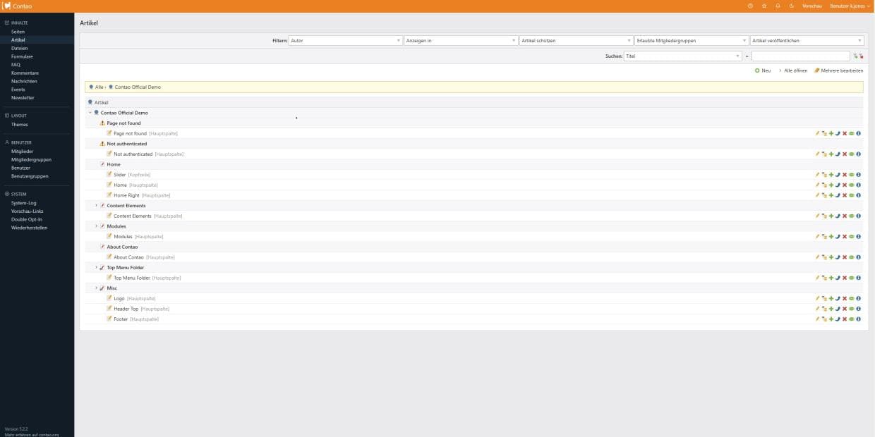
Task: Collapse the Contao Official Demo root node
Action: pyautogui.click(x=90, y=113)
